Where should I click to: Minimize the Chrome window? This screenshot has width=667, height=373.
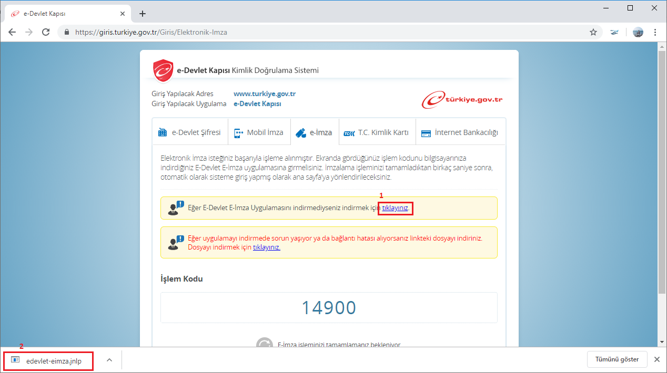click(x=605, y=8)
